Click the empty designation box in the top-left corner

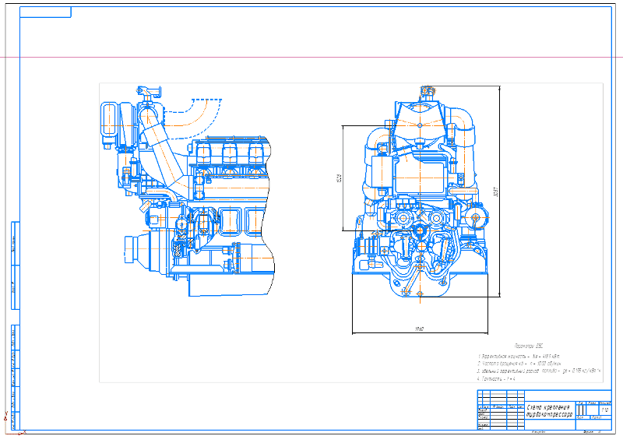[x=45, y=12]
